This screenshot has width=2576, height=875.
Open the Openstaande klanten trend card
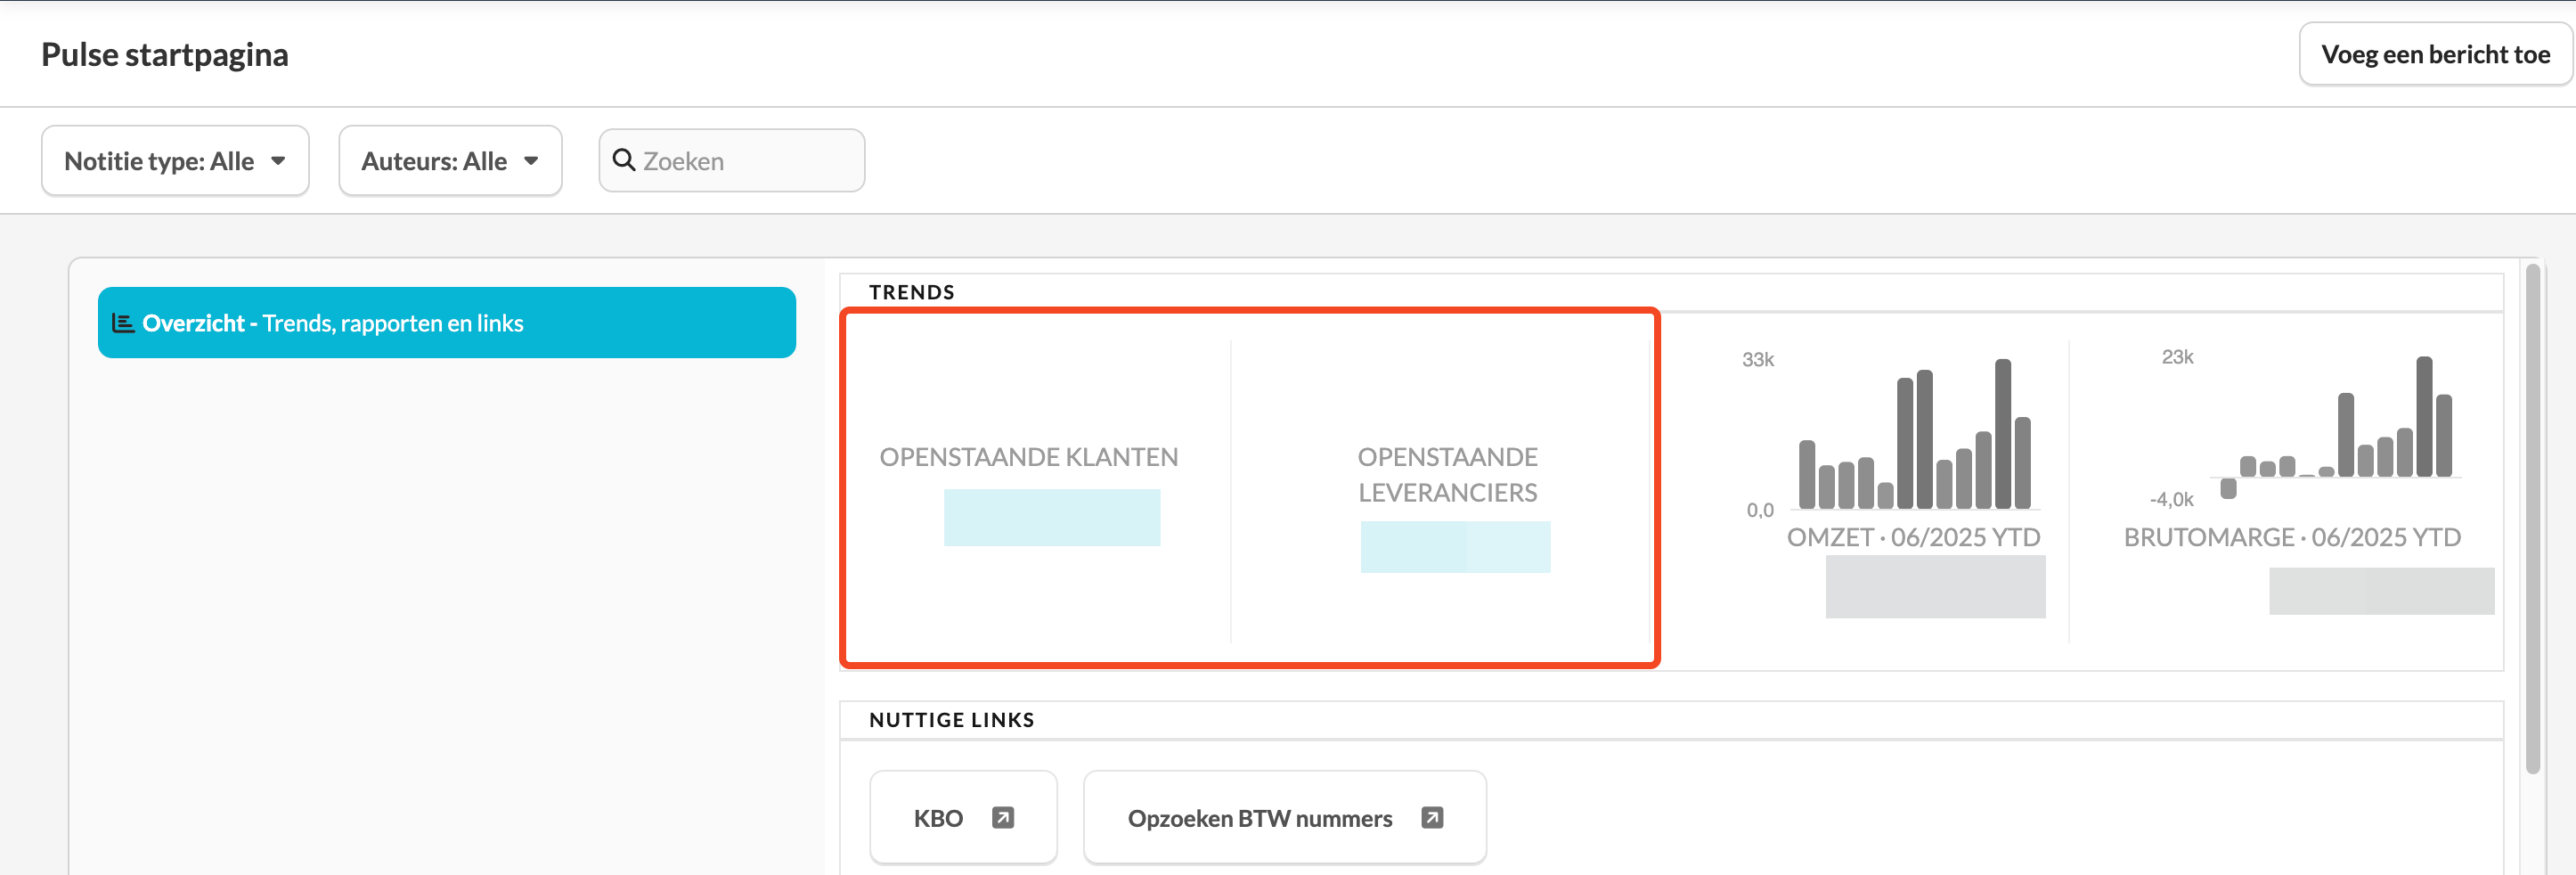pos(1036,490)
